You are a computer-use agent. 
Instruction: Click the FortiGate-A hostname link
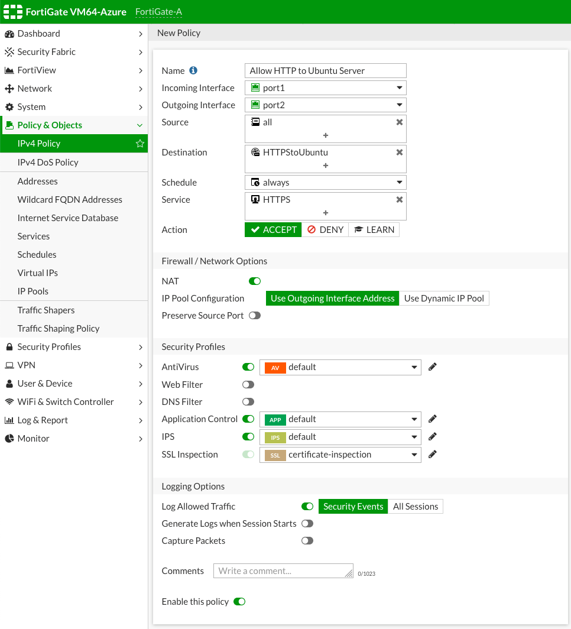pyautogui.click(x=158, y=12)
